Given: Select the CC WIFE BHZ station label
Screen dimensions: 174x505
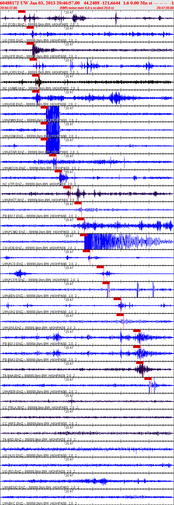Looking at the screenshot, I should tap(13, 424).
